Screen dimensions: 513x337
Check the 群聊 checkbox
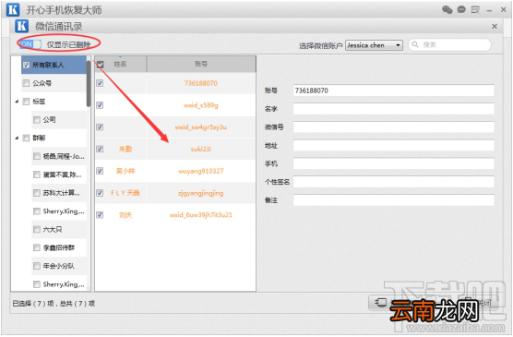point(26,138)
